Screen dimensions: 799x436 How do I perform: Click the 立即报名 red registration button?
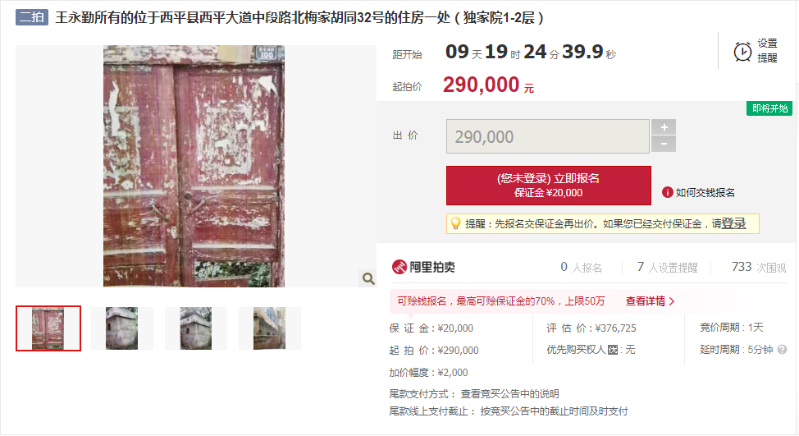point(548,186)
